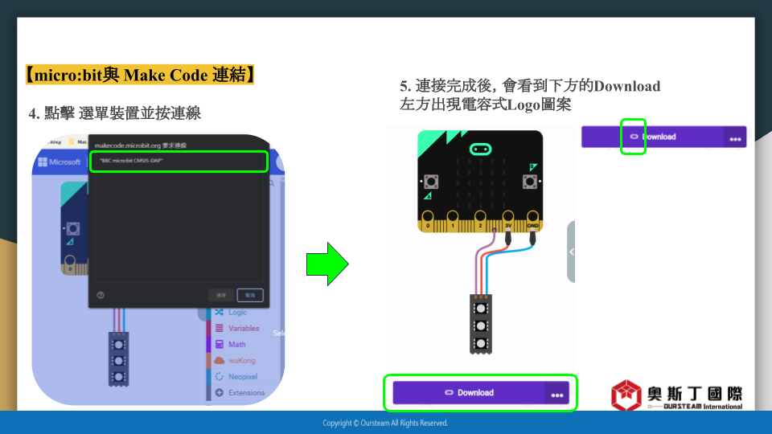Click the Oursteam International logo
The height and width of the screenshot is (434, 772).
677,395
